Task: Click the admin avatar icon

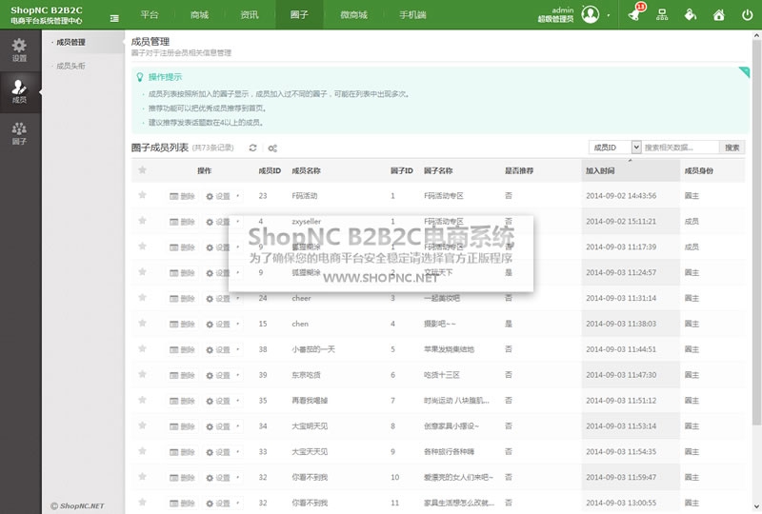Action: (591, 14)
